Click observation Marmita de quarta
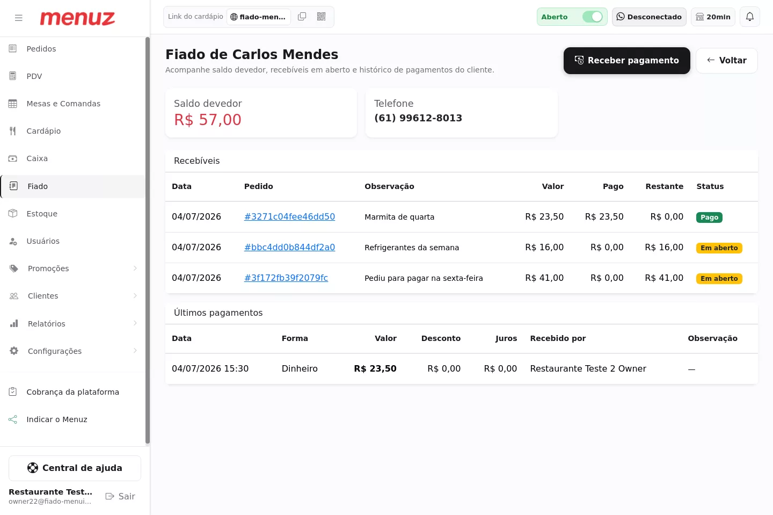Image resolution: width=773 pixels, height=515 pixels. click(x=399, y=217)
